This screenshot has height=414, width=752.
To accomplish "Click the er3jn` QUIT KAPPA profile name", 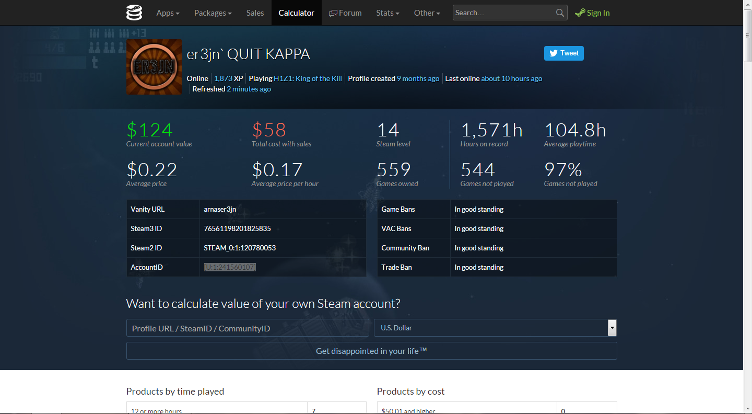I will [249, 54].
